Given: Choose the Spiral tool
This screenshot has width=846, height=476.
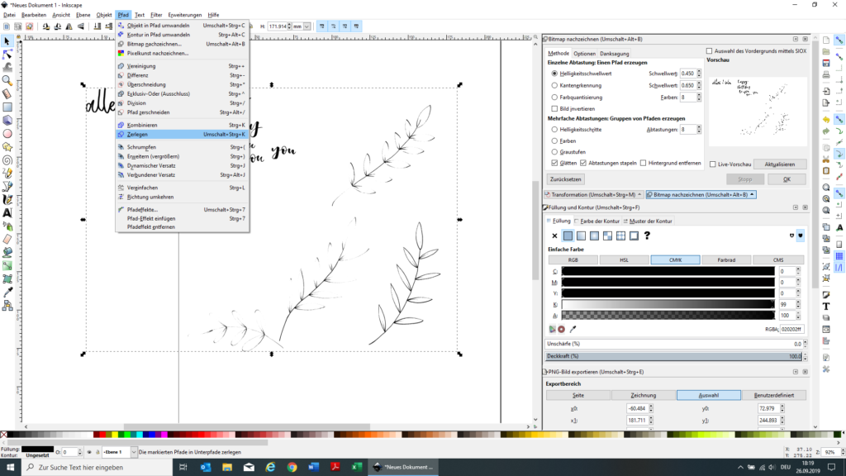Looking at the screenshot, I should coord(7,159).
